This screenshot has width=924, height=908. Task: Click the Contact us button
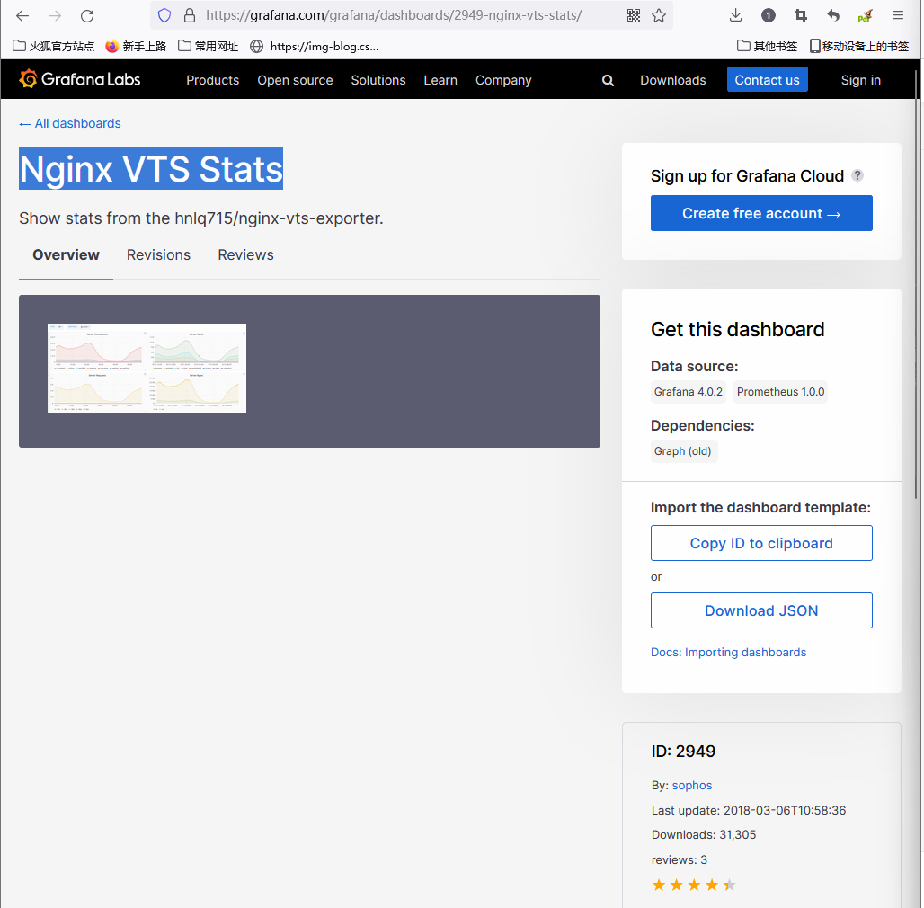[767, 79]
